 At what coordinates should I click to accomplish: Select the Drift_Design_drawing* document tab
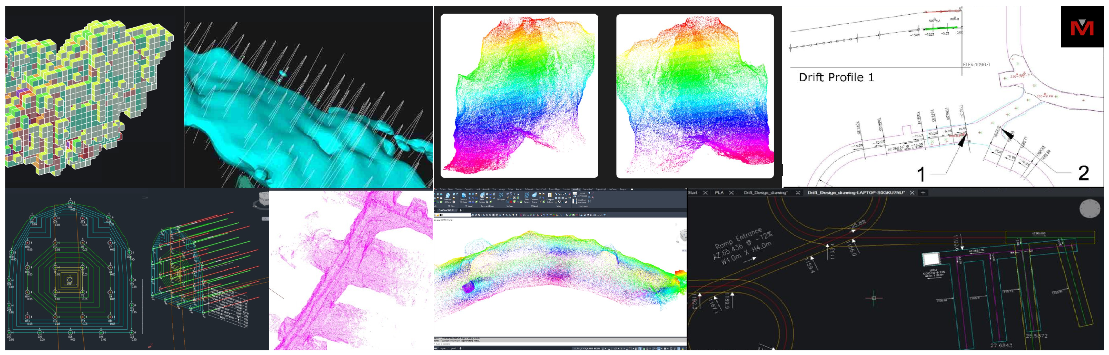pyautogui.click(x=765, y=193)
